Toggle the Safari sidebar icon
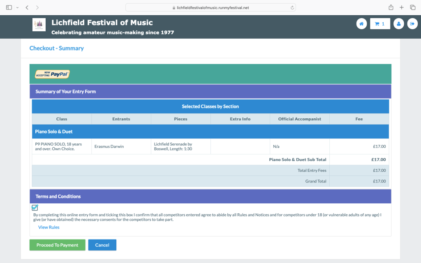Screen dimensions: 421x263 click(x=9, y=7)
